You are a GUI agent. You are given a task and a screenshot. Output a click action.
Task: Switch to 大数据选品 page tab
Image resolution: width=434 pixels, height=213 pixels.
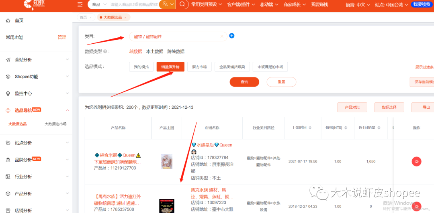[x=113, y=17]
